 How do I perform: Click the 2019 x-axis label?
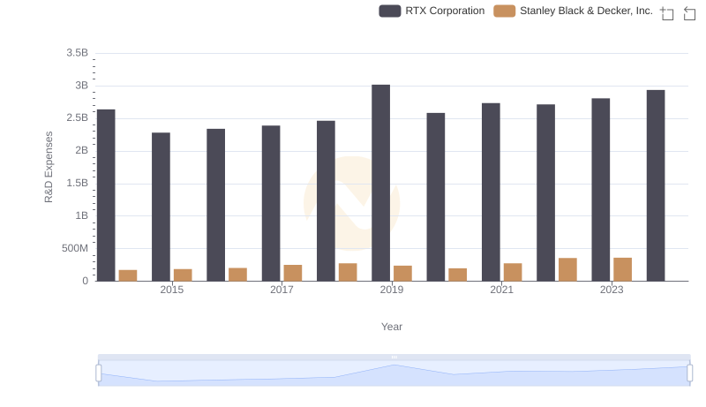click(392, 290)
